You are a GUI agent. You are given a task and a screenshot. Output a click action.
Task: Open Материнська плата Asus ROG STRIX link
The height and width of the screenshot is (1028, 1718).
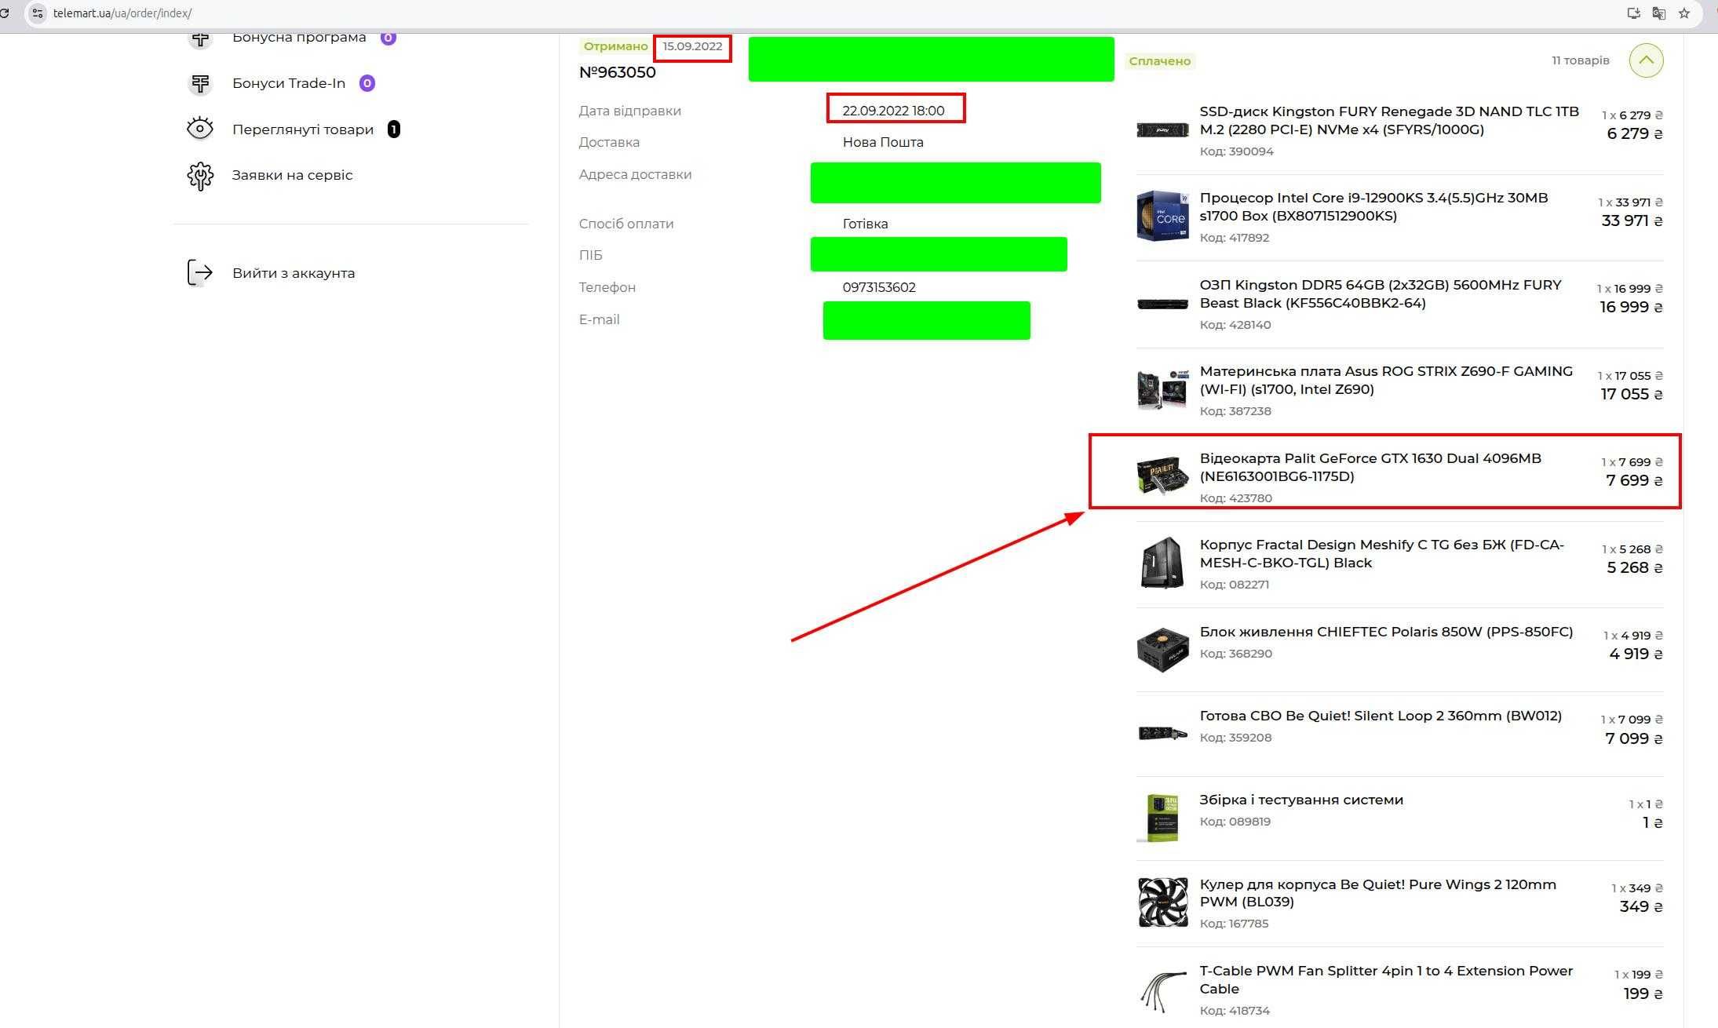pyautogui.click(x=1386, y=380)
